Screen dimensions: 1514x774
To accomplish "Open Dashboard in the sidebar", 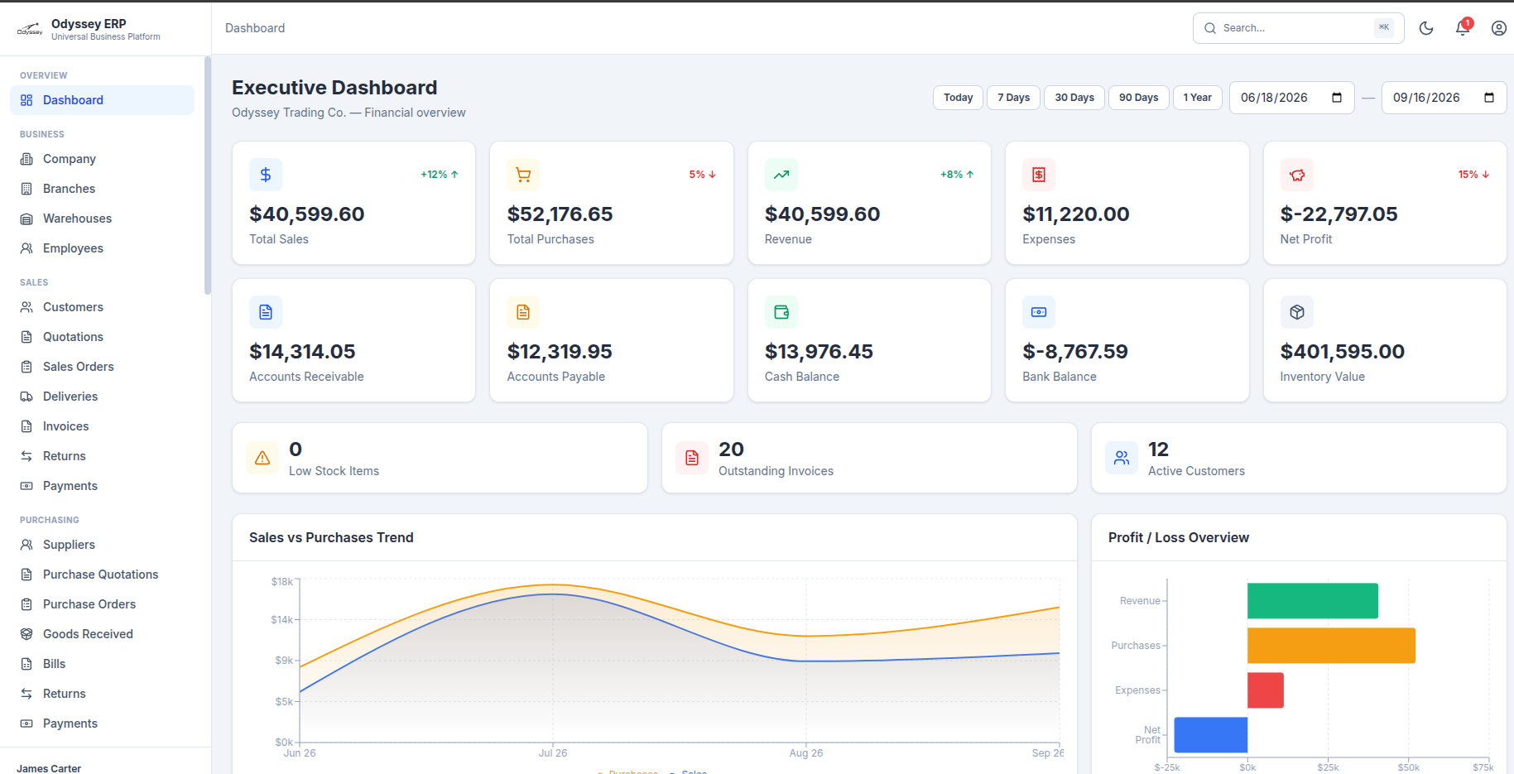I will coord(102,100).
